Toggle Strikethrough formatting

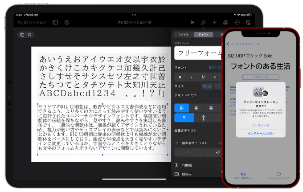click(215, 77)
